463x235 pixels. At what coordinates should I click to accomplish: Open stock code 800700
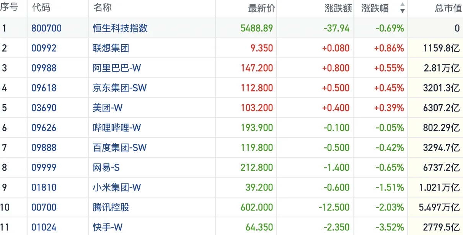[46, 28]
